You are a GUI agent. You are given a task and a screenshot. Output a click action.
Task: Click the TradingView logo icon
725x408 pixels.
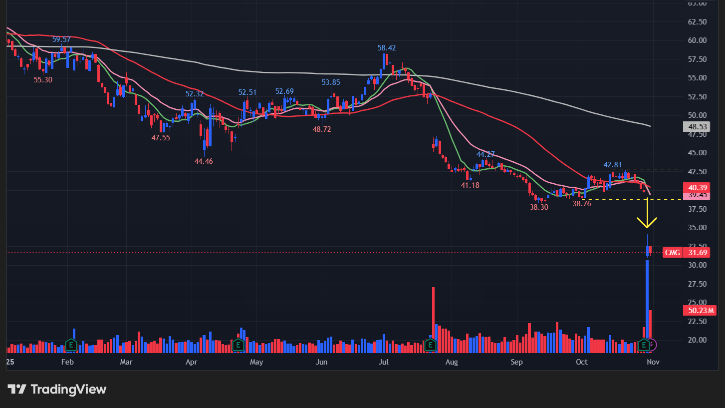[16, 389]
